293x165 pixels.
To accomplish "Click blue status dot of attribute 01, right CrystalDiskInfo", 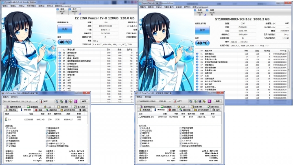I will pyautogui.click(x=197, y=54).
